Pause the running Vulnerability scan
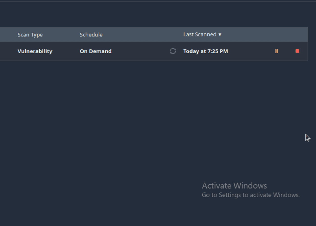The width and height of the screenshot is (316, 226). click(x=277, y=51)
